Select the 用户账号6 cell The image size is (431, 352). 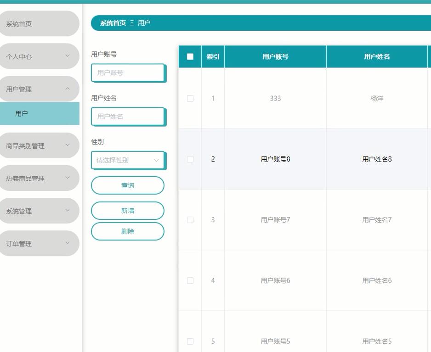click(275, 280)
